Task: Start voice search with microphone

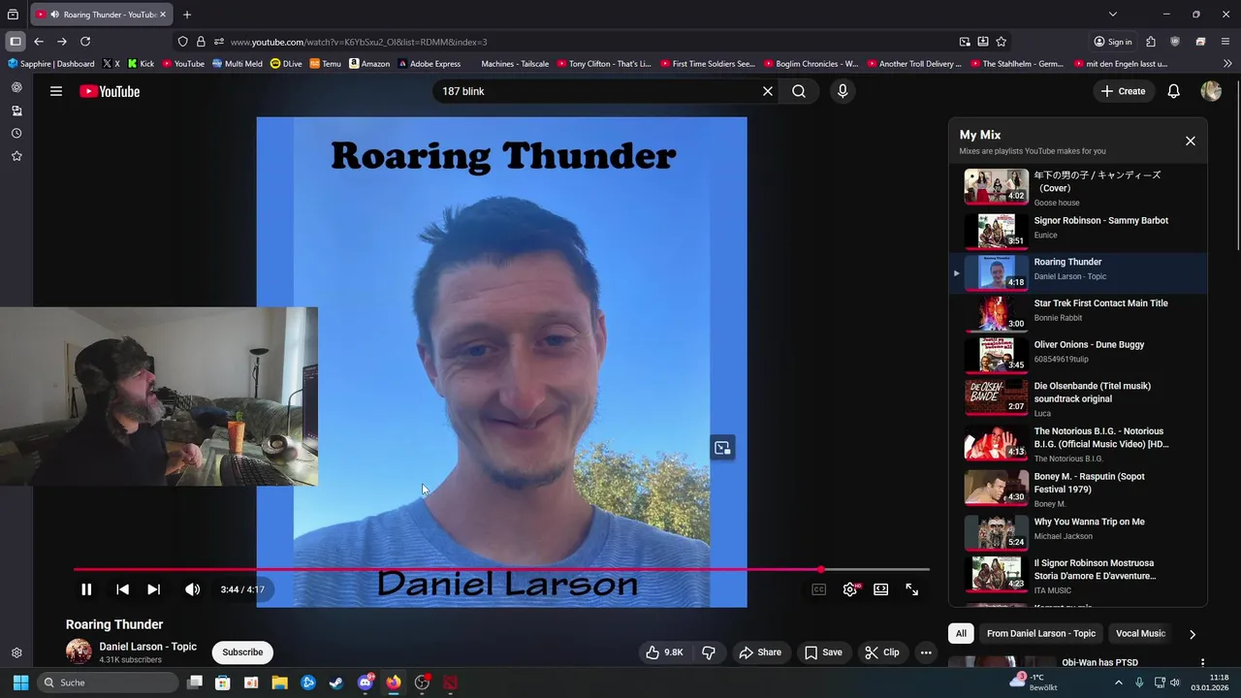Action: pos(843,91)
